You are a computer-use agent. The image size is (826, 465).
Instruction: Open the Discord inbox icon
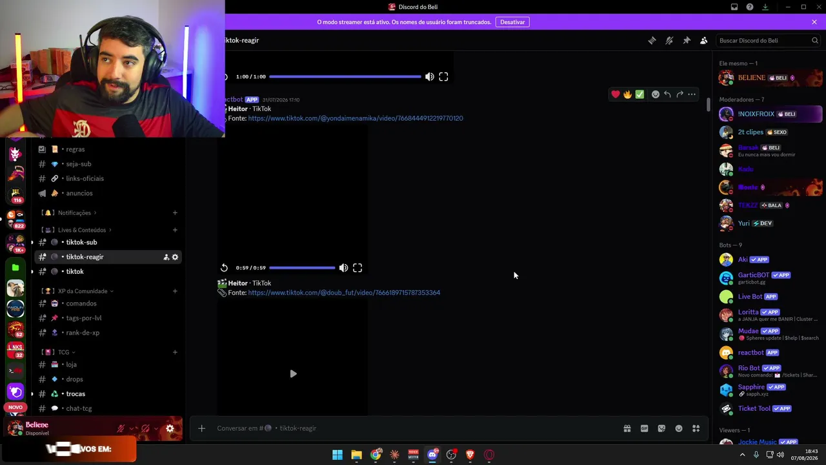click(x=734, y=7)
